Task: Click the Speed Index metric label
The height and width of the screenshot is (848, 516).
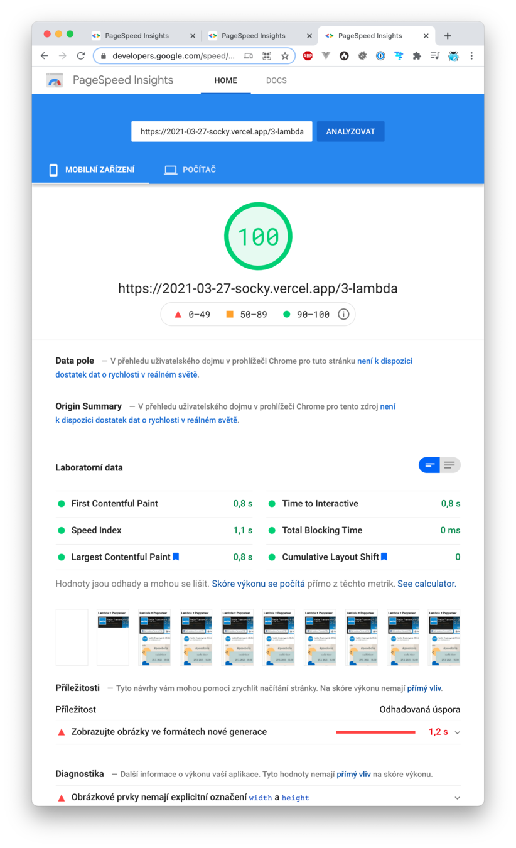Action: 96,530
